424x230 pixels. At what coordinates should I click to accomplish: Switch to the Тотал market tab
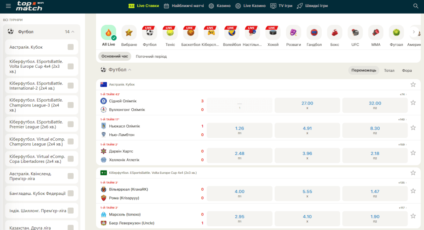pos(389,70)
